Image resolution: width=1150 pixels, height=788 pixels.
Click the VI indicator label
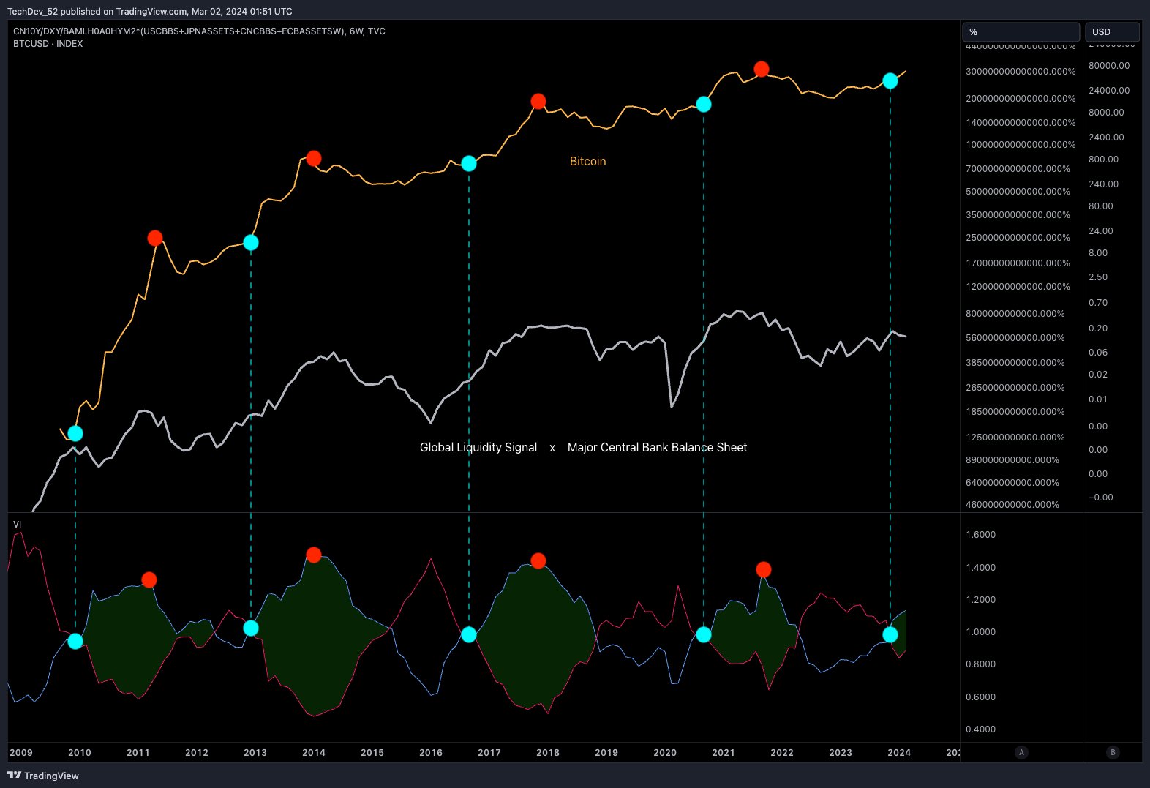click(17, 525)
